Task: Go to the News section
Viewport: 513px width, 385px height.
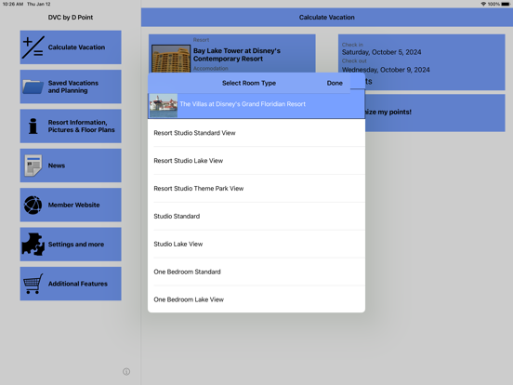Action: click(71, 166)
